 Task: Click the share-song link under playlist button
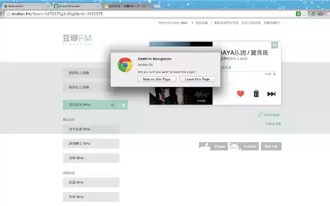pyautogui.click(x=273, y=124)
